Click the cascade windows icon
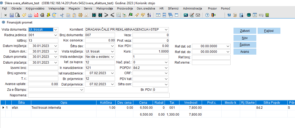Screen dimensions: 295x128 (170, 15)
